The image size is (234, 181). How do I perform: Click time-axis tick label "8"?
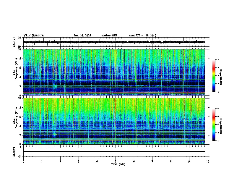171,161
